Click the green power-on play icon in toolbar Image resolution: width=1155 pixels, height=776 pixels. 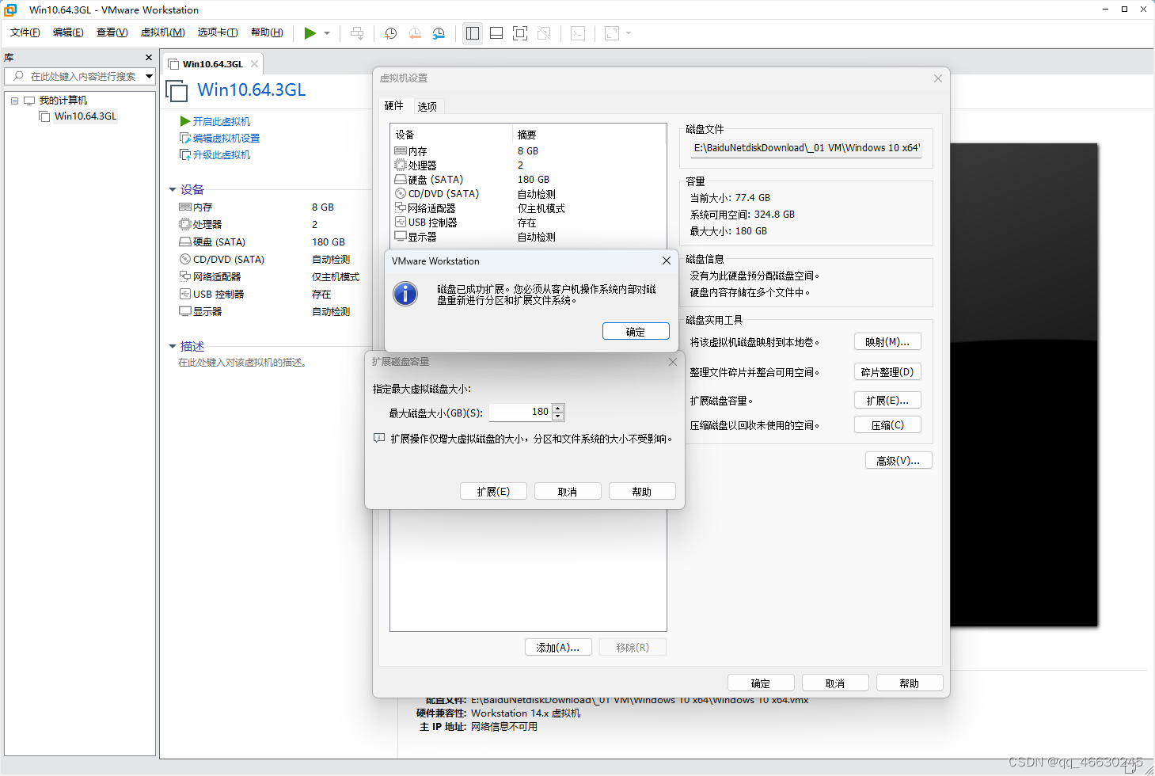point(310,33)
